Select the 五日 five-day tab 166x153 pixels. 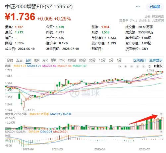(19, 60)
